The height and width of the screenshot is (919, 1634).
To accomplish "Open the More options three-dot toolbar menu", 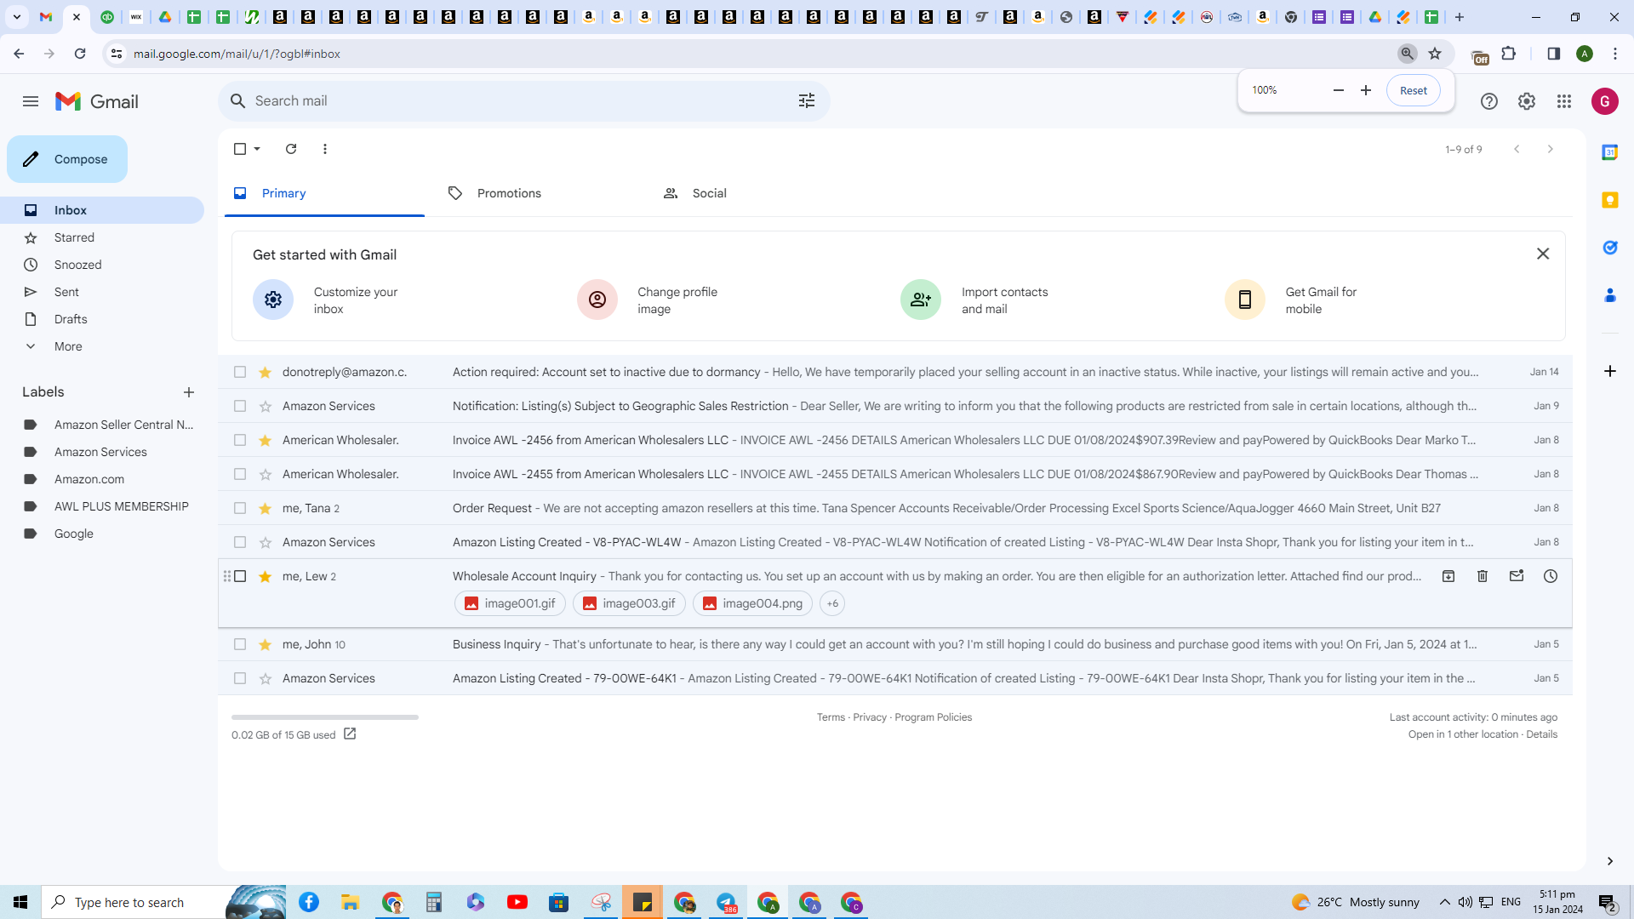I will point(325,149).
